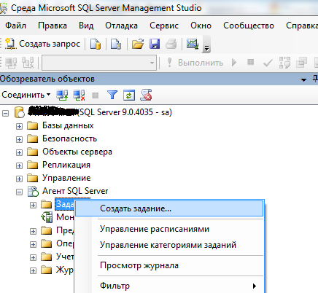Open the Отладка menu

(x=121, y=26)
